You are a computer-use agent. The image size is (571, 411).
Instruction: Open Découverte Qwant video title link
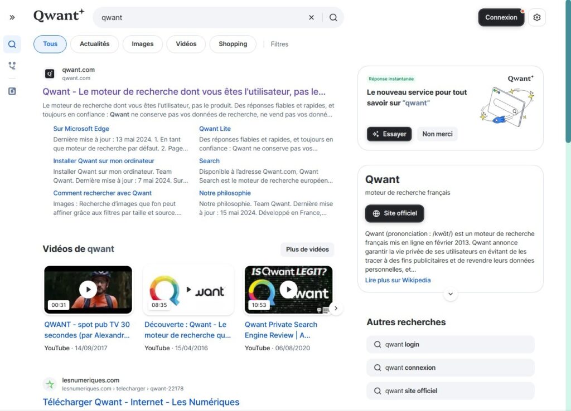coord(187,330)
